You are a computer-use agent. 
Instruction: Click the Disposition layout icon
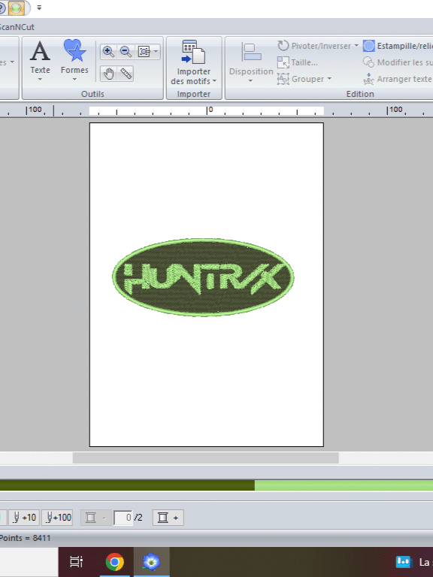[251, 52]
